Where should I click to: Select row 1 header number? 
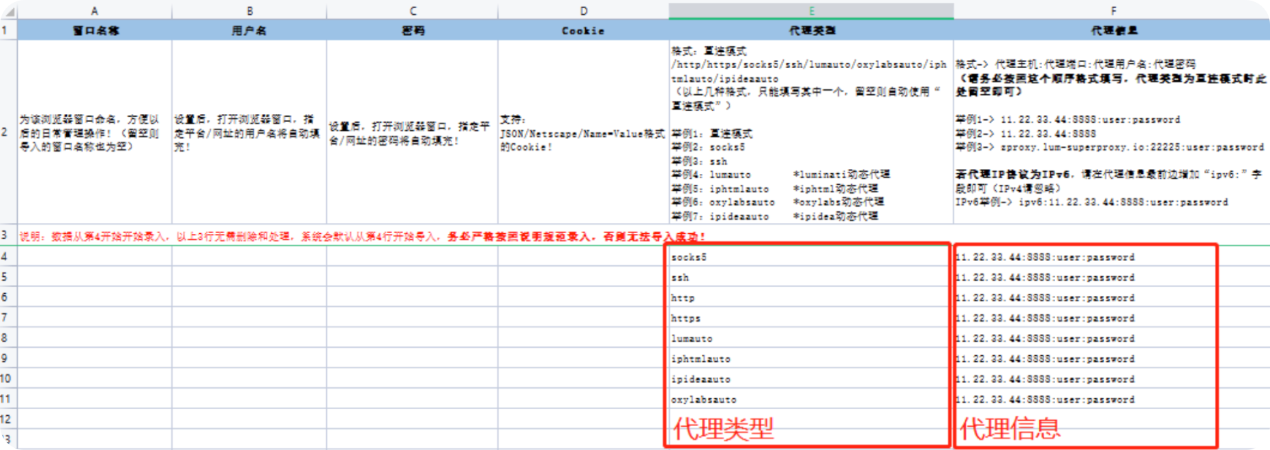click(8, 30)
